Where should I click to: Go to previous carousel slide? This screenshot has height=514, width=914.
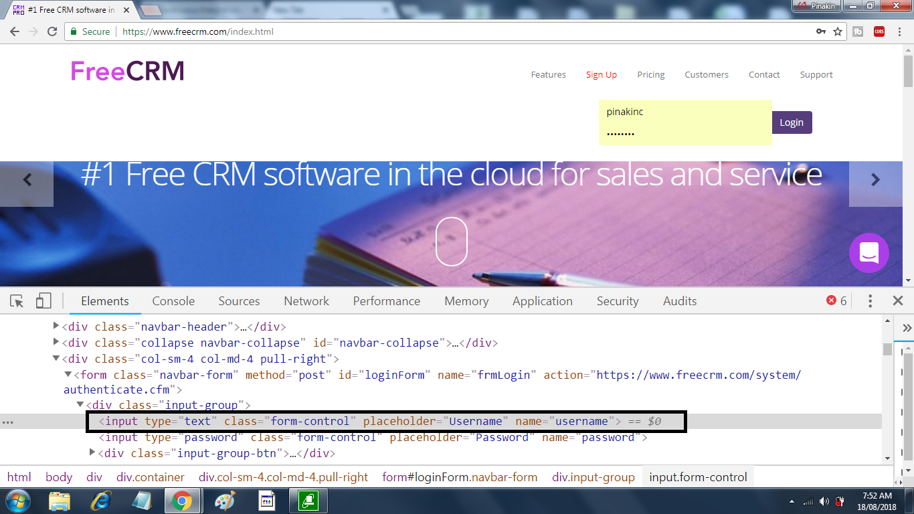pos(27,179)
